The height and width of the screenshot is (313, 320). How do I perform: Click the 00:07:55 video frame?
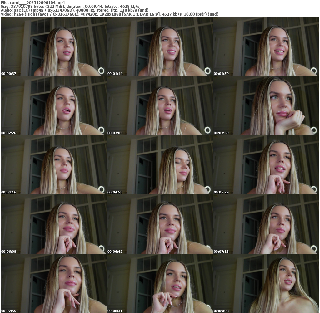click(x=53, y=283)
